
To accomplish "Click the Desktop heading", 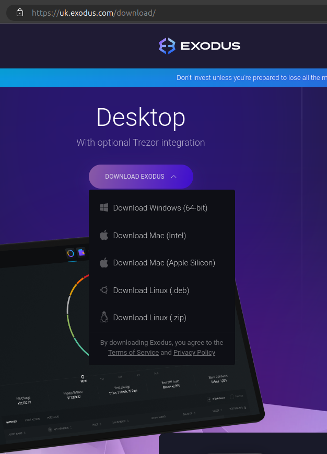I will [141, 117].
